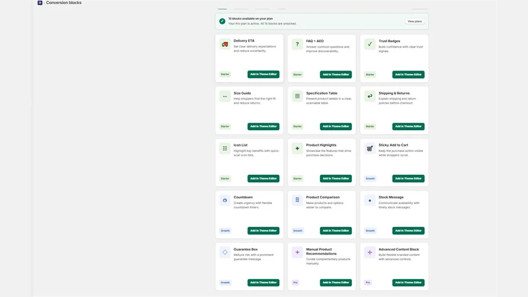This screenshot has height=297, width=528.
Task: Add Sticky Add to Cart in Theme Editor
Action: 408,178
